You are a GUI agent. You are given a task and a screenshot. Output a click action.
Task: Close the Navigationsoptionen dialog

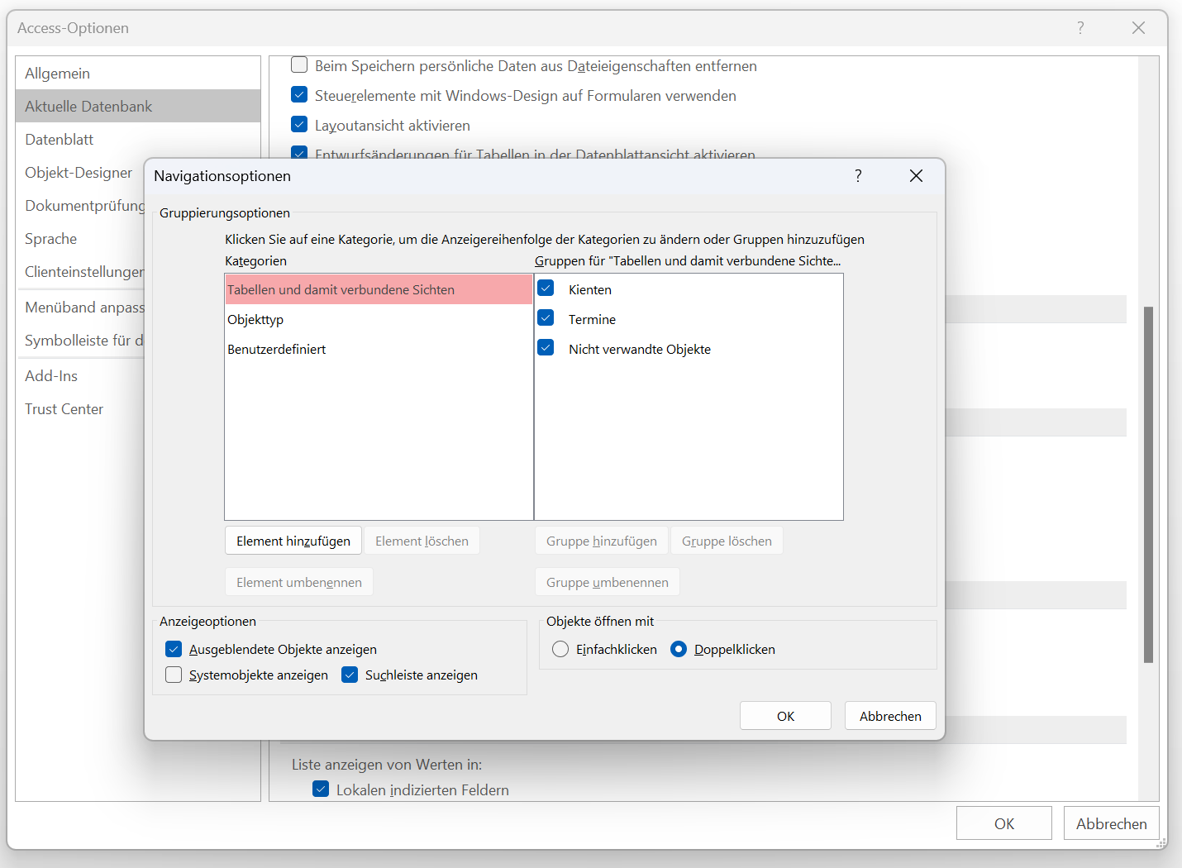[x=916, y=176]
